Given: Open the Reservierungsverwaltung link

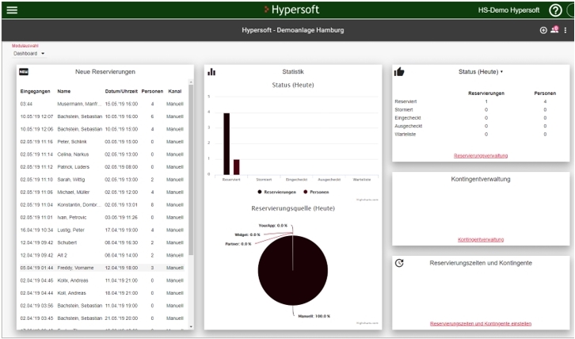Looking at the screenshot, I should tap(481, 155).
